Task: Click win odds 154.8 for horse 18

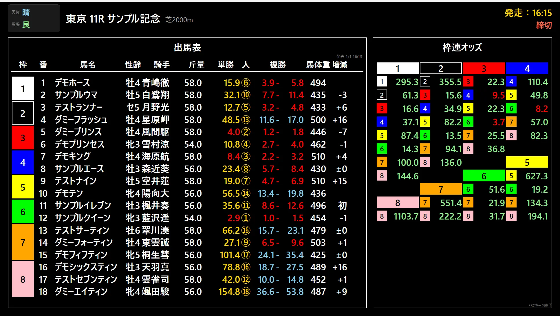Action: [229, 292]
